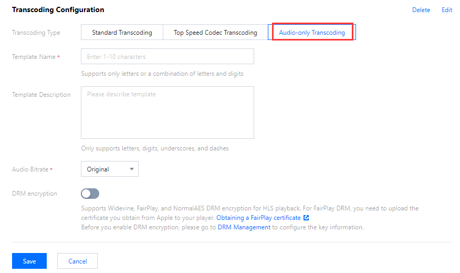Screen dimensions: 460x273
Task: Click into the Template Description text area
Action: point(167,113)
